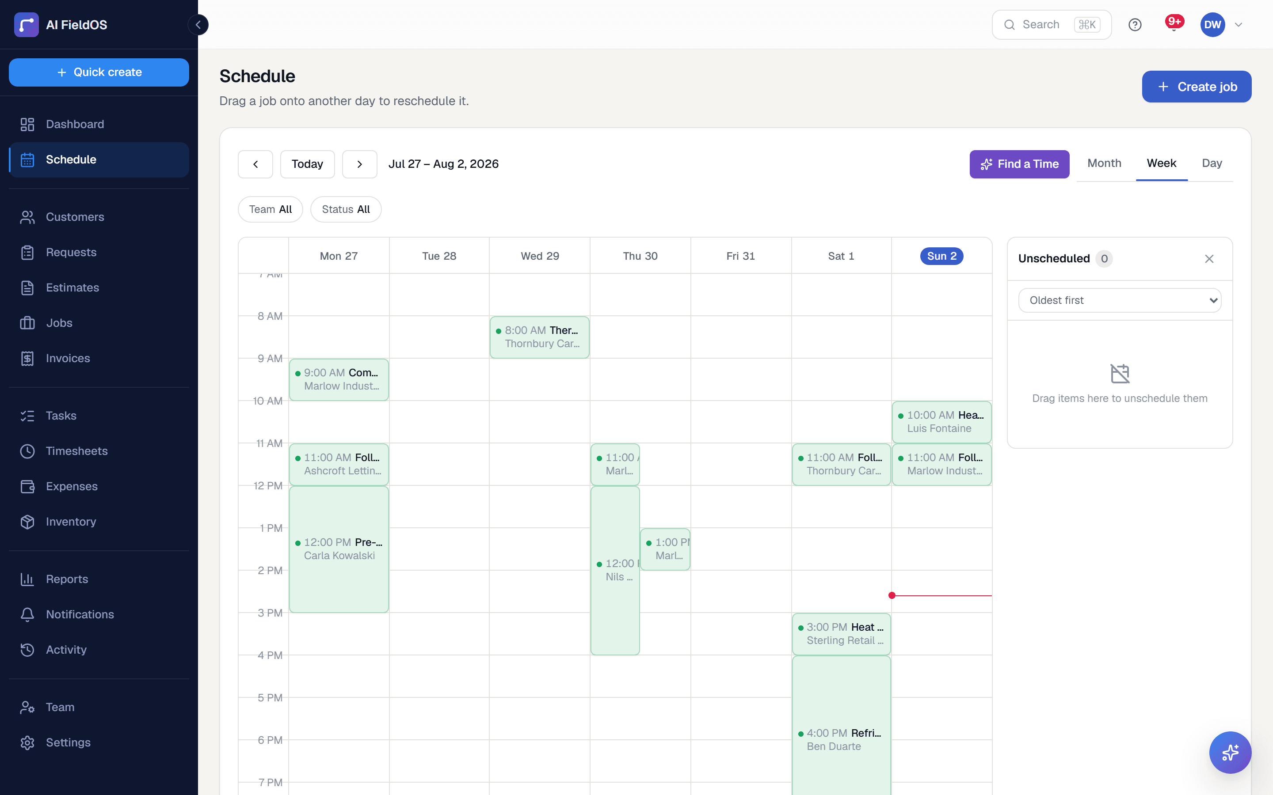The width and height of the screenshot is (1273, 795).
Task: Click the Activity history icon
Action: click(27, 650)
